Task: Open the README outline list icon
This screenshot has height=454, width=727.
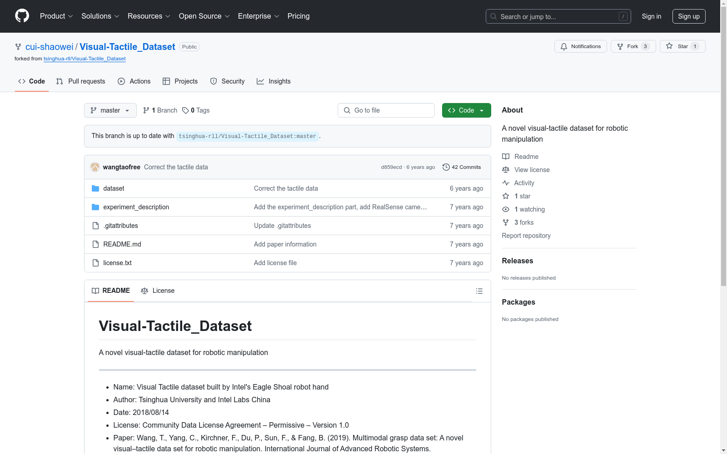Action: 479,291
